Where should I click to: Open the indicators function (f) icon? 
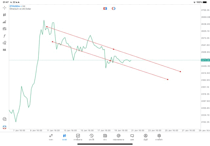(x=5, y=36)
